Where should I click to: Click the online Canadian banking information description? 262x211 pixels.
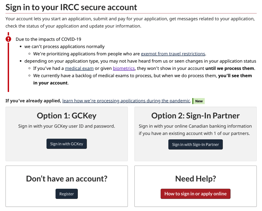pos(195,130)
